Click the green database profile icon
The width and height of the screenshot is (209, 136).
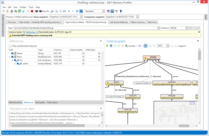point(20,11)
